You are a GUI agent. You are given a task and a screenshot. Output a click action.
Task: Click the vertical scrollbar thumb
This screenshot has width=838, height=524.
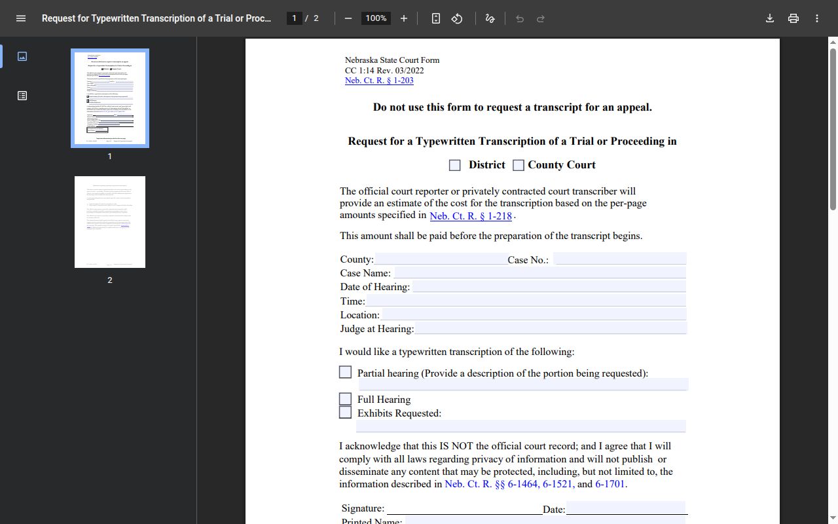(833, 129)
